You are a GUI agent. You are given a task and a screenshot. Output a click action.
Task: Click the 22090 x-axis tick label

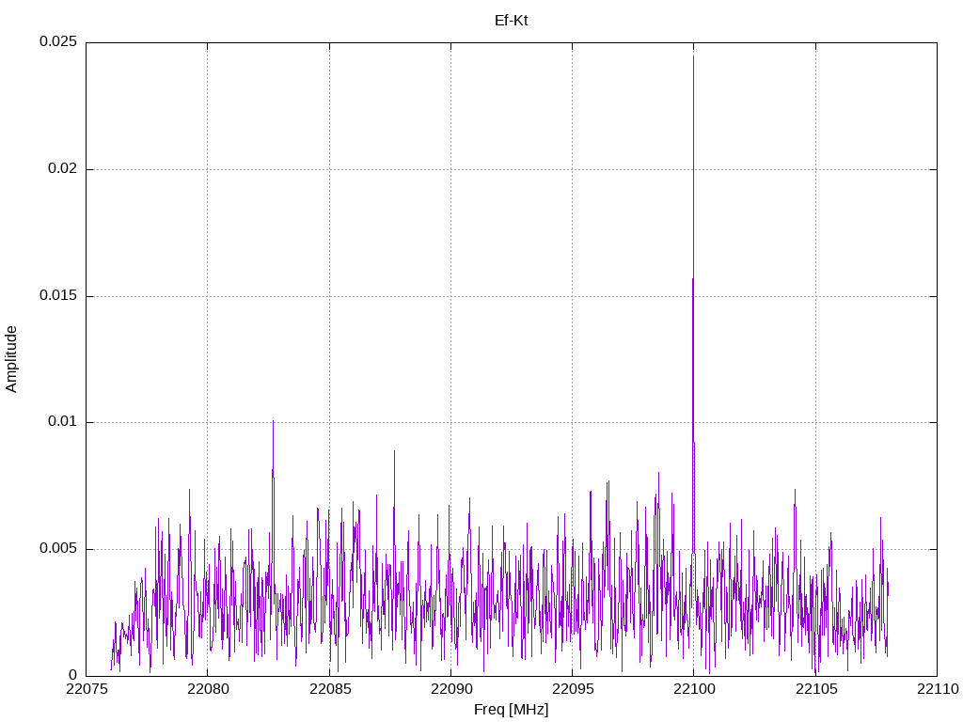pyautogui.click(x=450, y=689)
